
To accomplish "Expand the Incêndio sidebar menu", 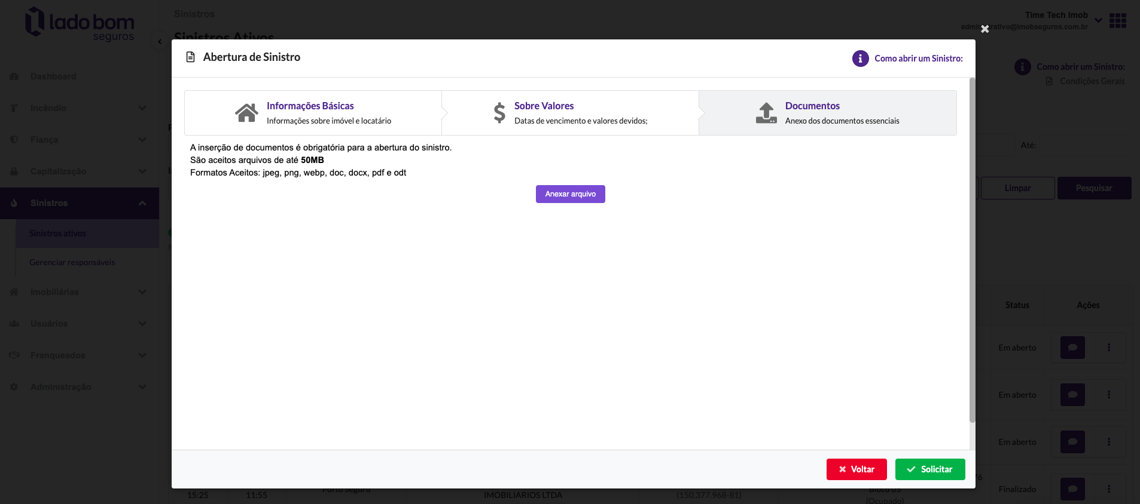I will coord(80,108).
